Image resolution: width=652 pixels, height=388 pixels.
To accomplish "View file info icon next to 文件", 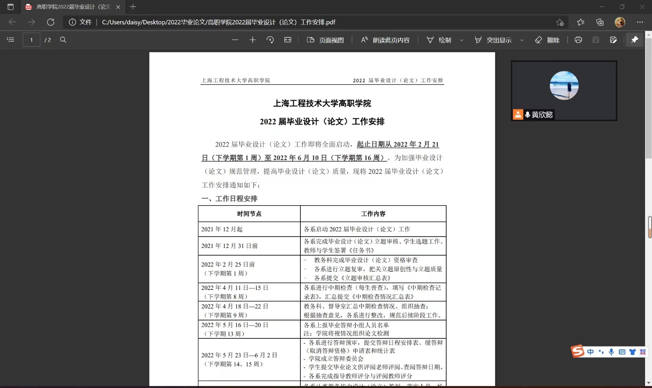I will coord(72,22).
